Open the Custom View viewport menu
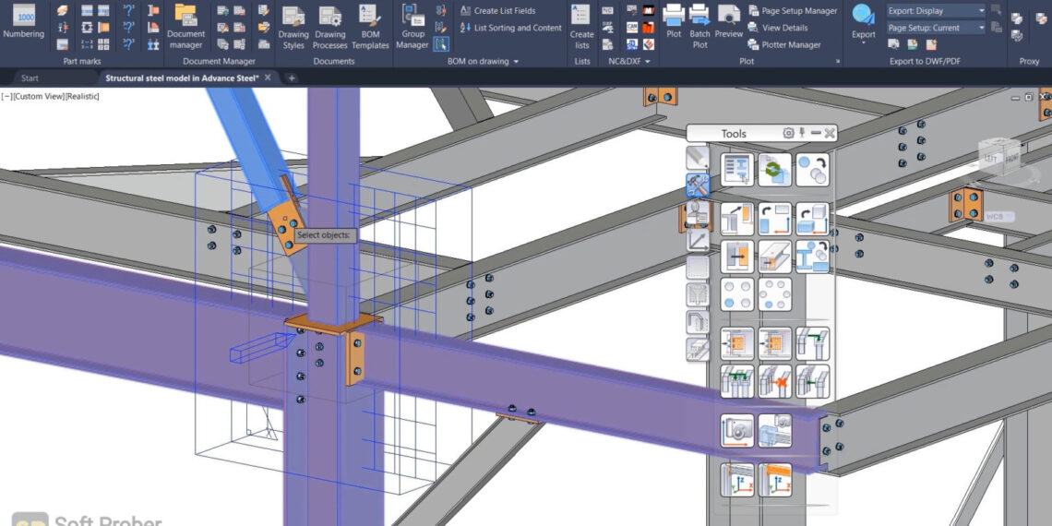This screenshot has width=1052, height=526. (38, 97)
